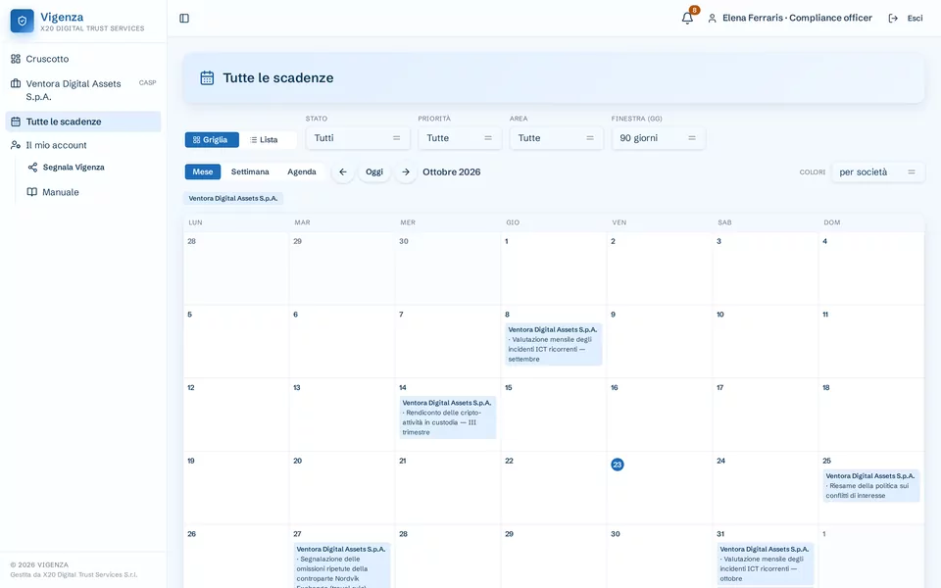The image size is (941, 588).
Task: Click the Esci logout icon
Action: (x=893, y=18)
